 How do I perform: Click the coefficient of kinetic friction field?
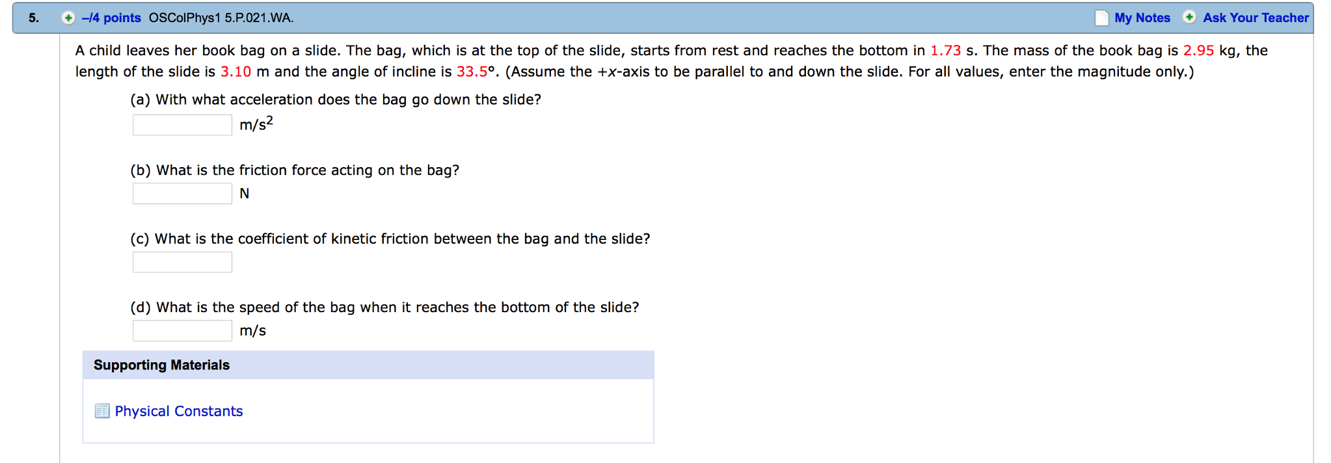[x=182, y=262]
